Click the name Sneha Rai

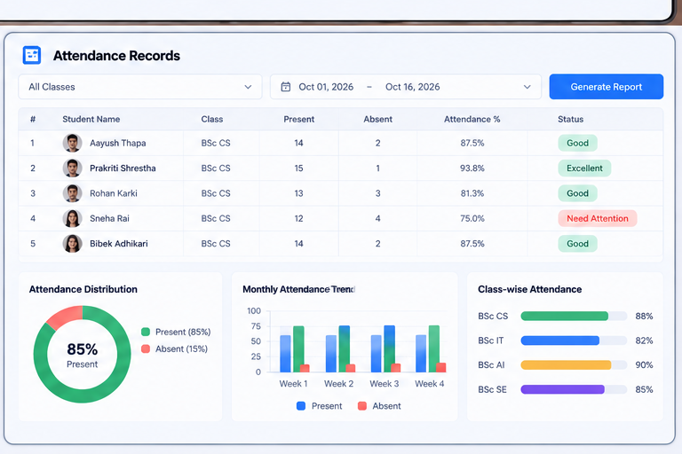point(109,218)
